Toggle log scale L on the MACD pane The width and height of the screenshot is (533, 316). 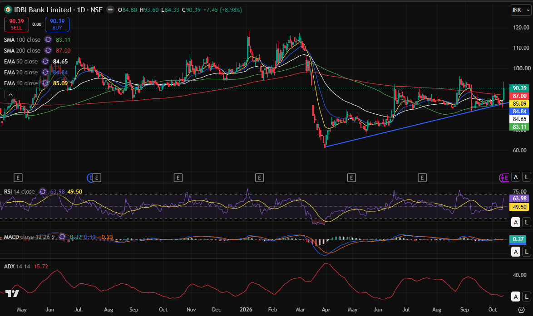point(527,252)
